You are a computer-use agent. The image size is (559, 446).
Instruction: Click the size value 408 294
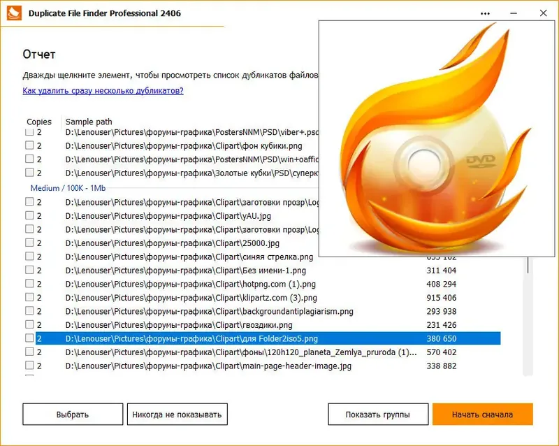click(x=442, y=284)
